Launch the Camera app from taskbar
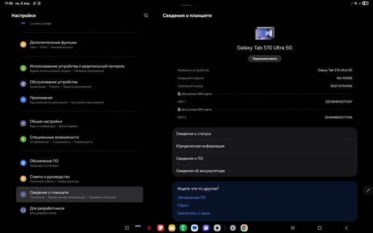 tap(217, 228)
